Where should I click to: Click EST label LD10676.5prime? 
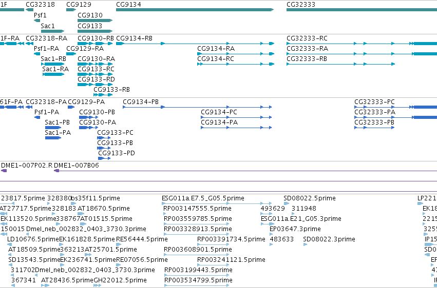tap(33, 240)
